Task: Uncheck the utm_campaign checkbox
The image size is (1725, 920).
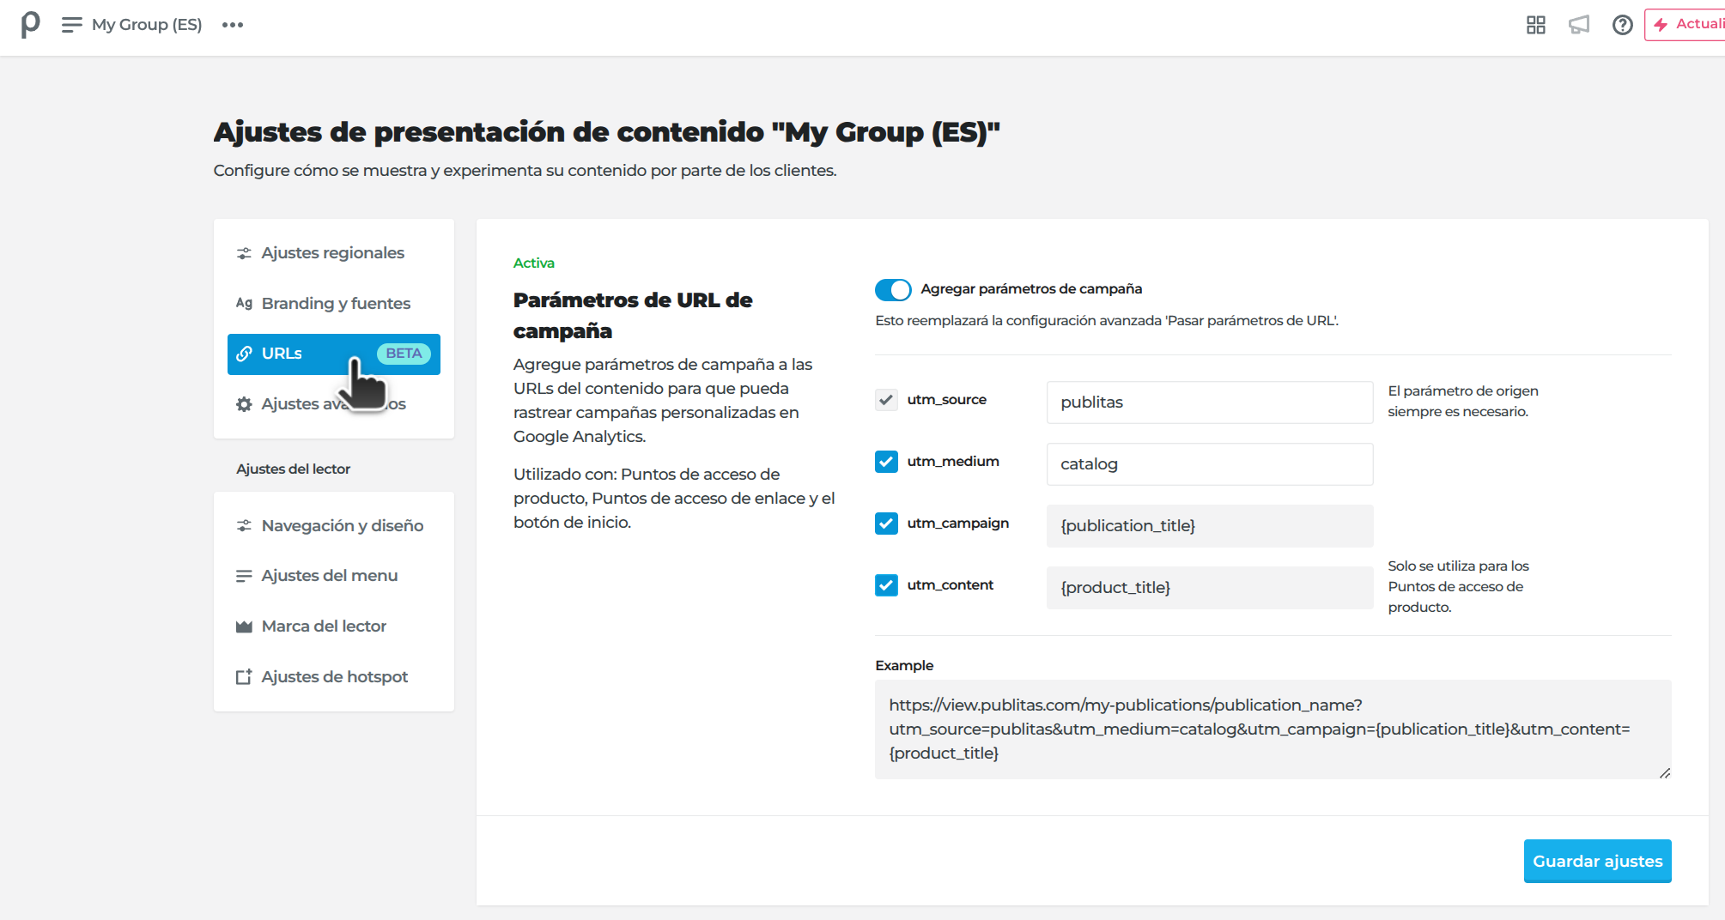Action: point(886,524)
